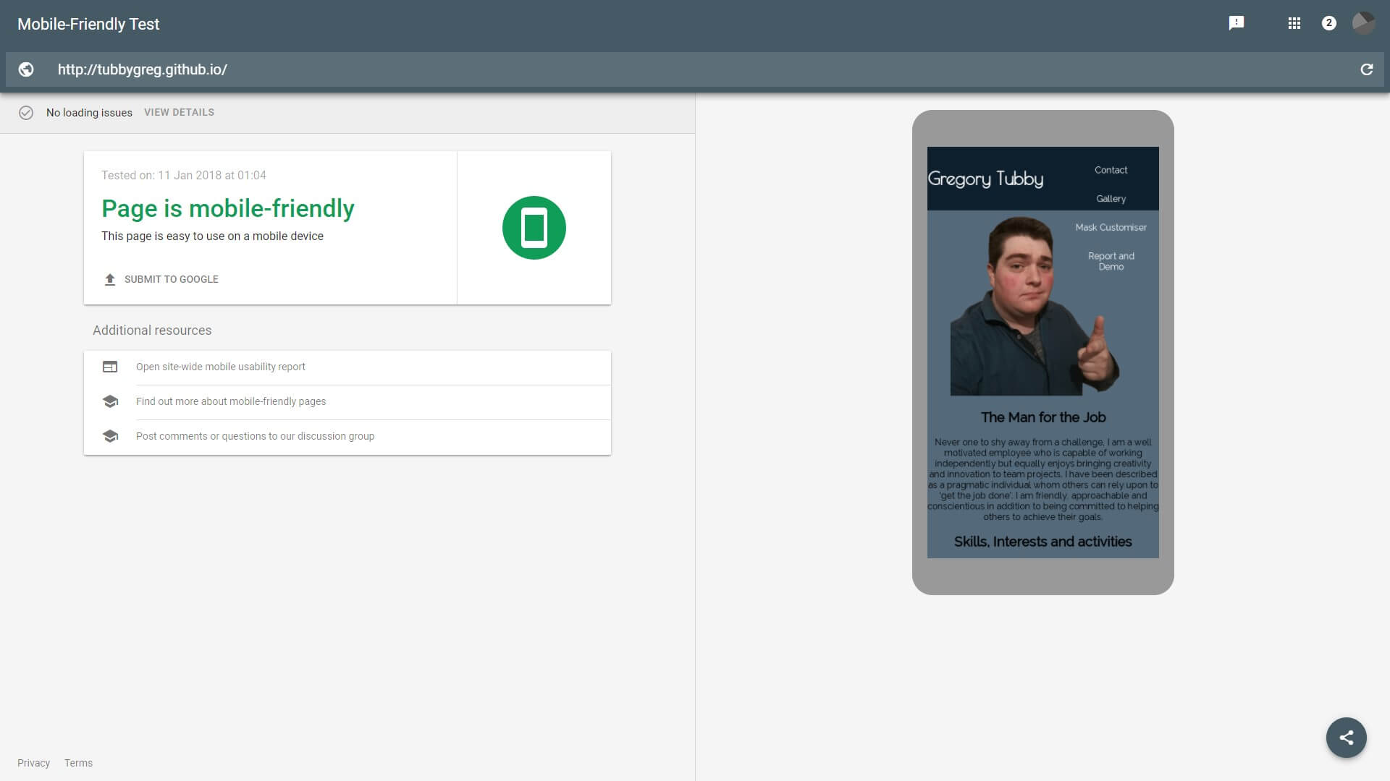Open site-wide mobile usability report

[x=221, y=367]
